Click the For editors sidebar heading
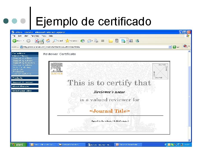202x151 pixels. pyautogui.click(x=25, y=53)
